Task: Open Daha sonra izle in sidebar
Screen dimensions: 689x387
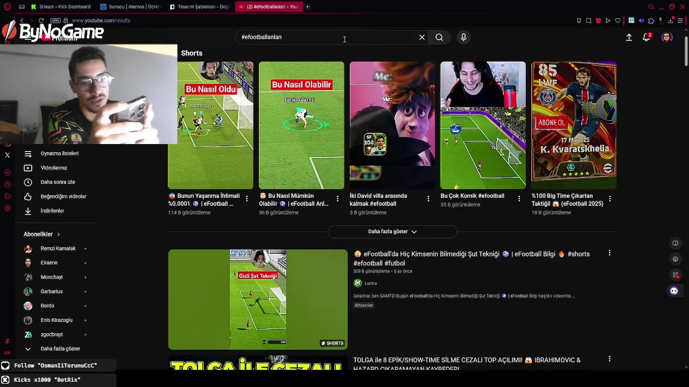Action: [56, 182]
